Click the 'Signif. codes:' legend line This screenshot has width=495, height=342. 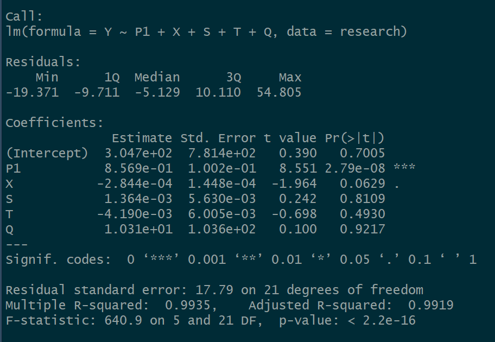[x=241, y=259]
